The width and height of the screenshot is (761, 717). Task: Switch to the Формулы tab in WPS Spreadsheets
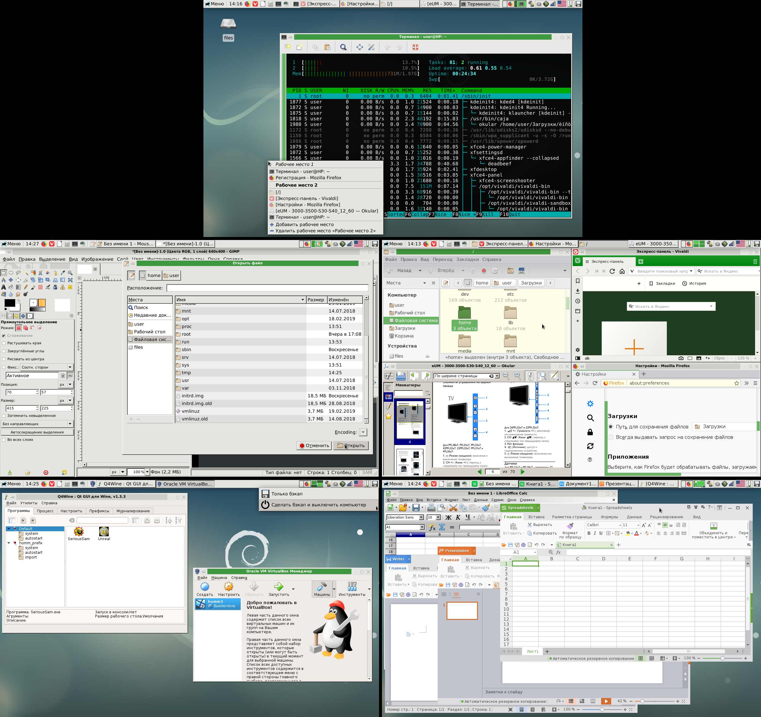pos(609,517)
